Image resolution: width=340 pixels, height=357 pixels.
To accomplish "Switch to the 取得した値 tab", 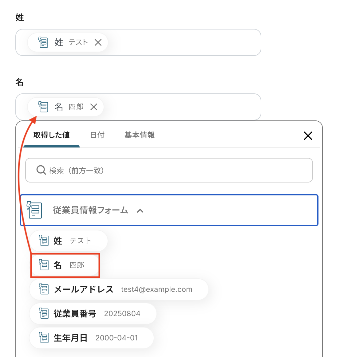I will [52, 135].
